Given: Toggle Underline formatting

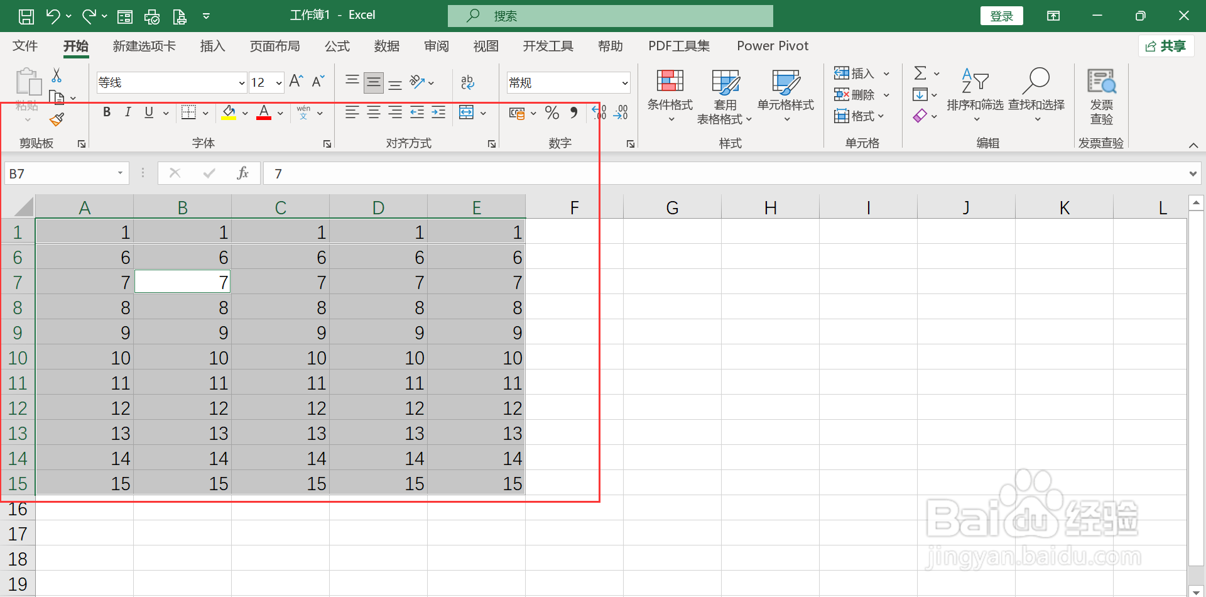Looking at the screenshot, I should point(149,112).
